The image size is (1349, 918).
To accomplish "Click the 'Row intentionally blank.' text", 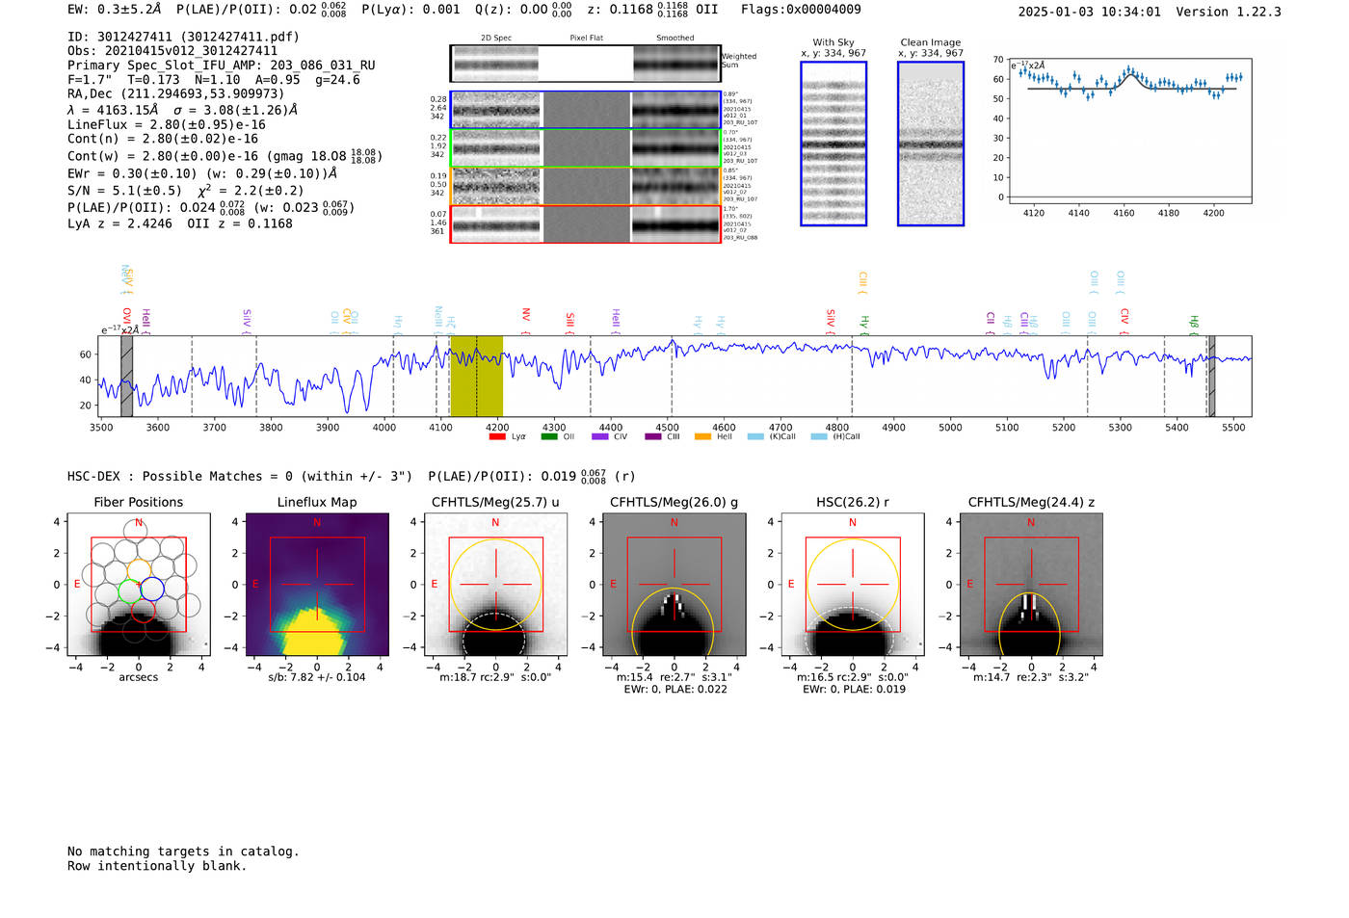I will [157, 866].
